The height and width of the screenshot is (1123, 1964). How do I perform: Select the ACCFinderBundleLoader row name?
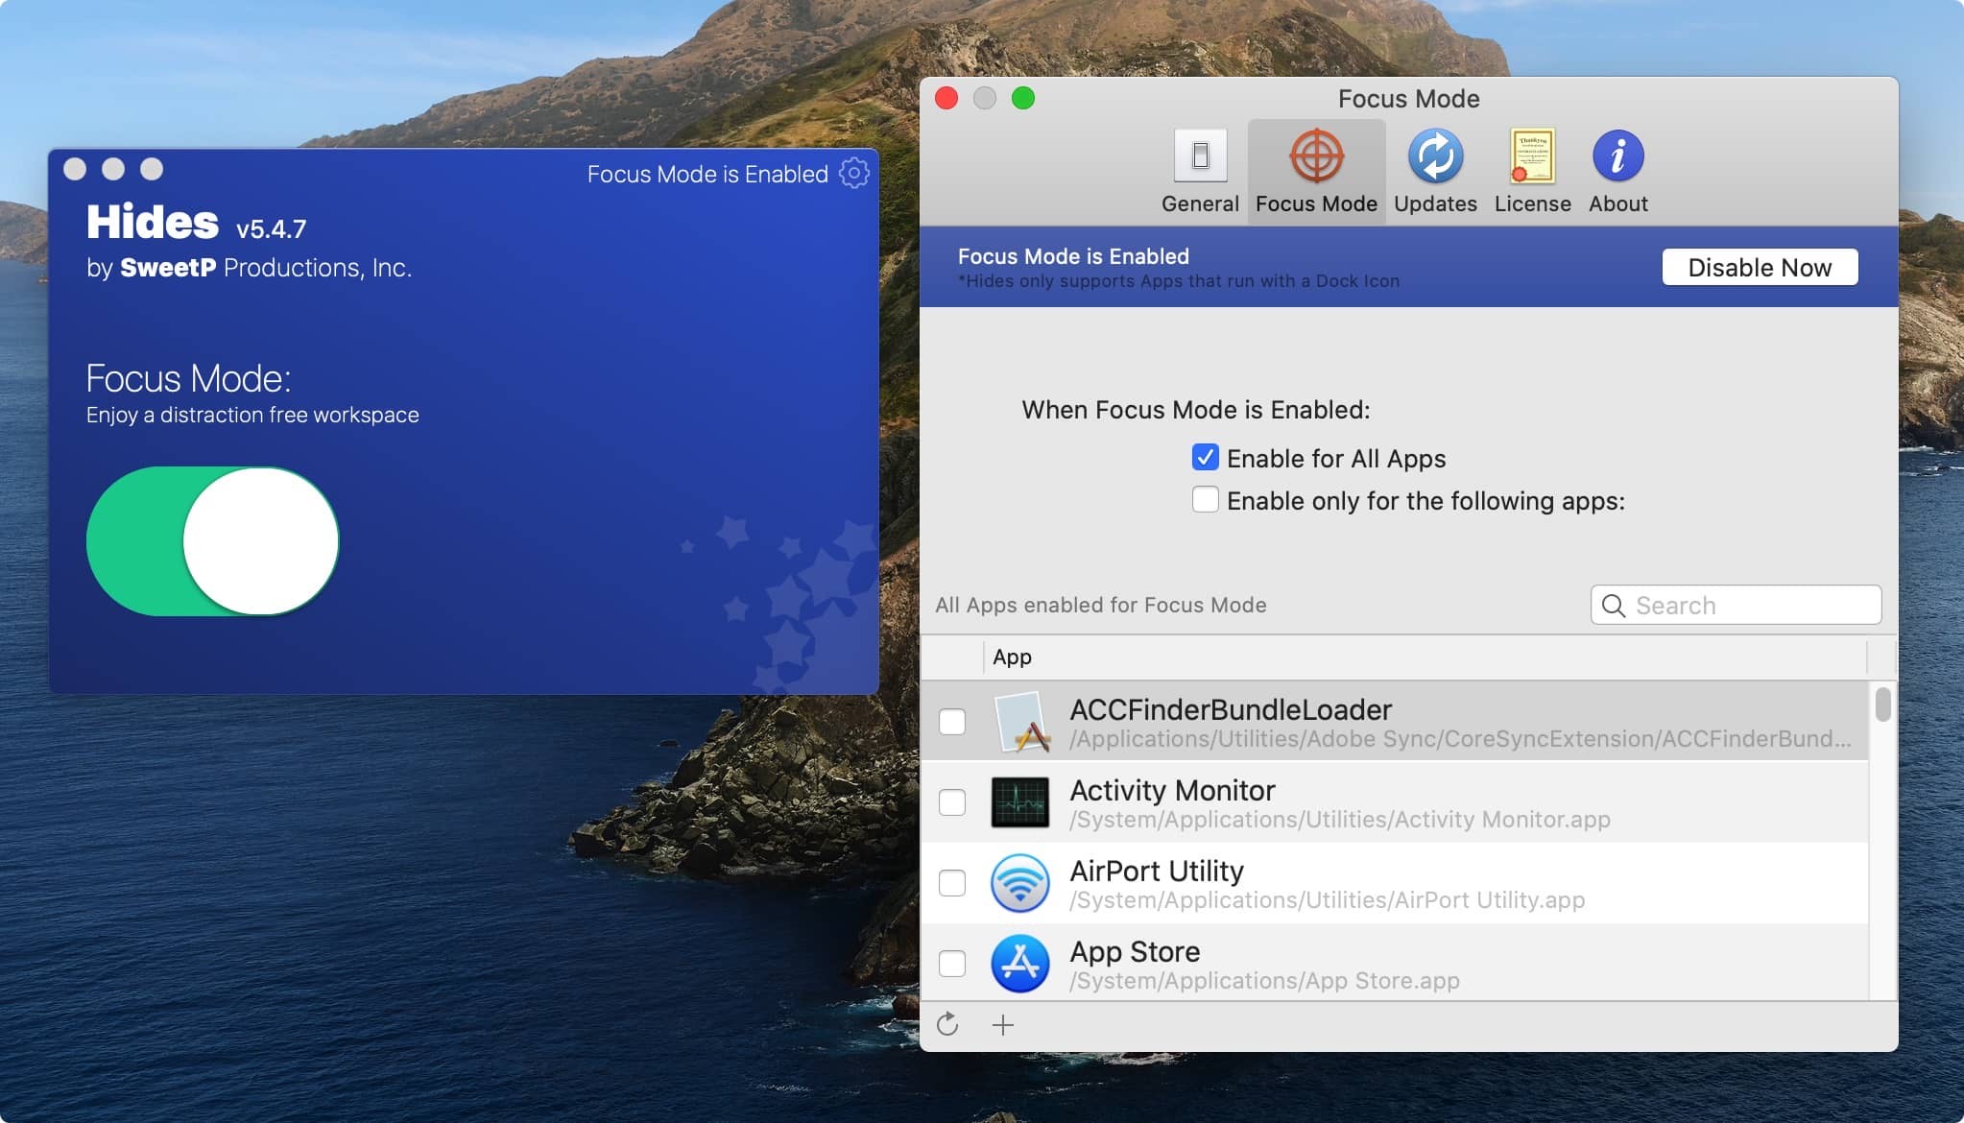1231,709
